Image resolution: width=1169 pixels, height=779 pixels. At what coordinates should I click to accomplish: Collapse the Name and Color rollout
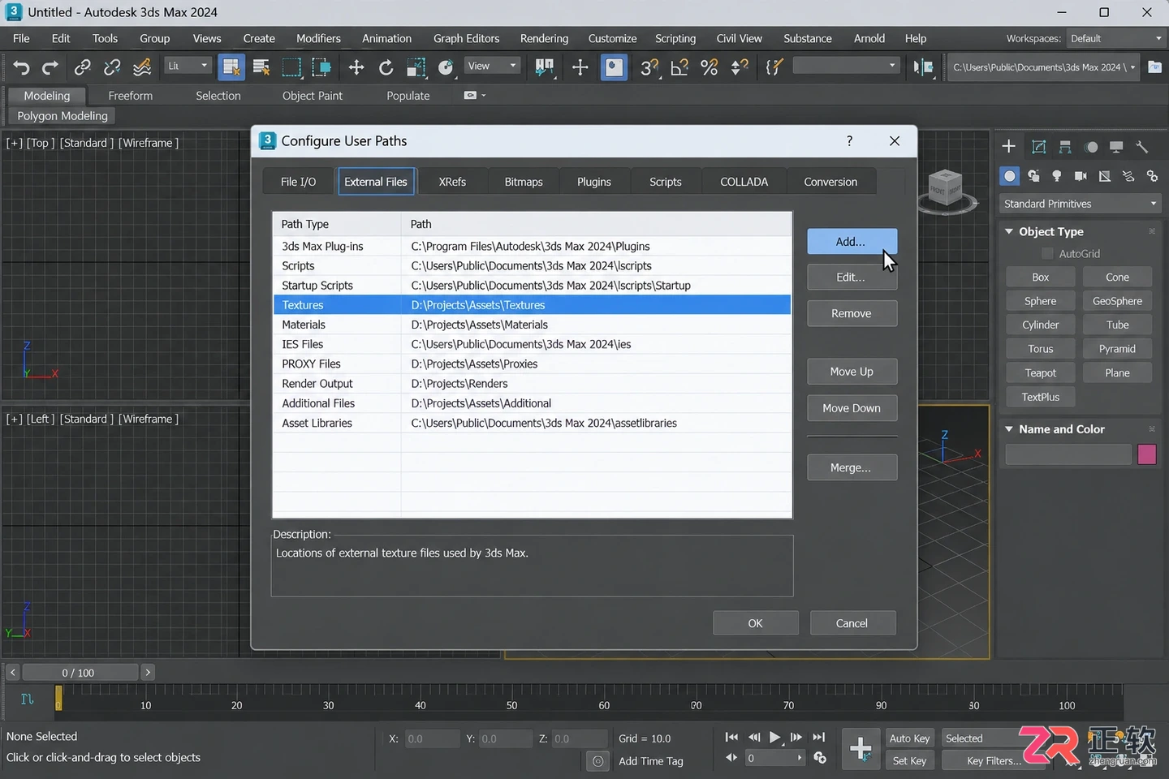pos(1009,429)
